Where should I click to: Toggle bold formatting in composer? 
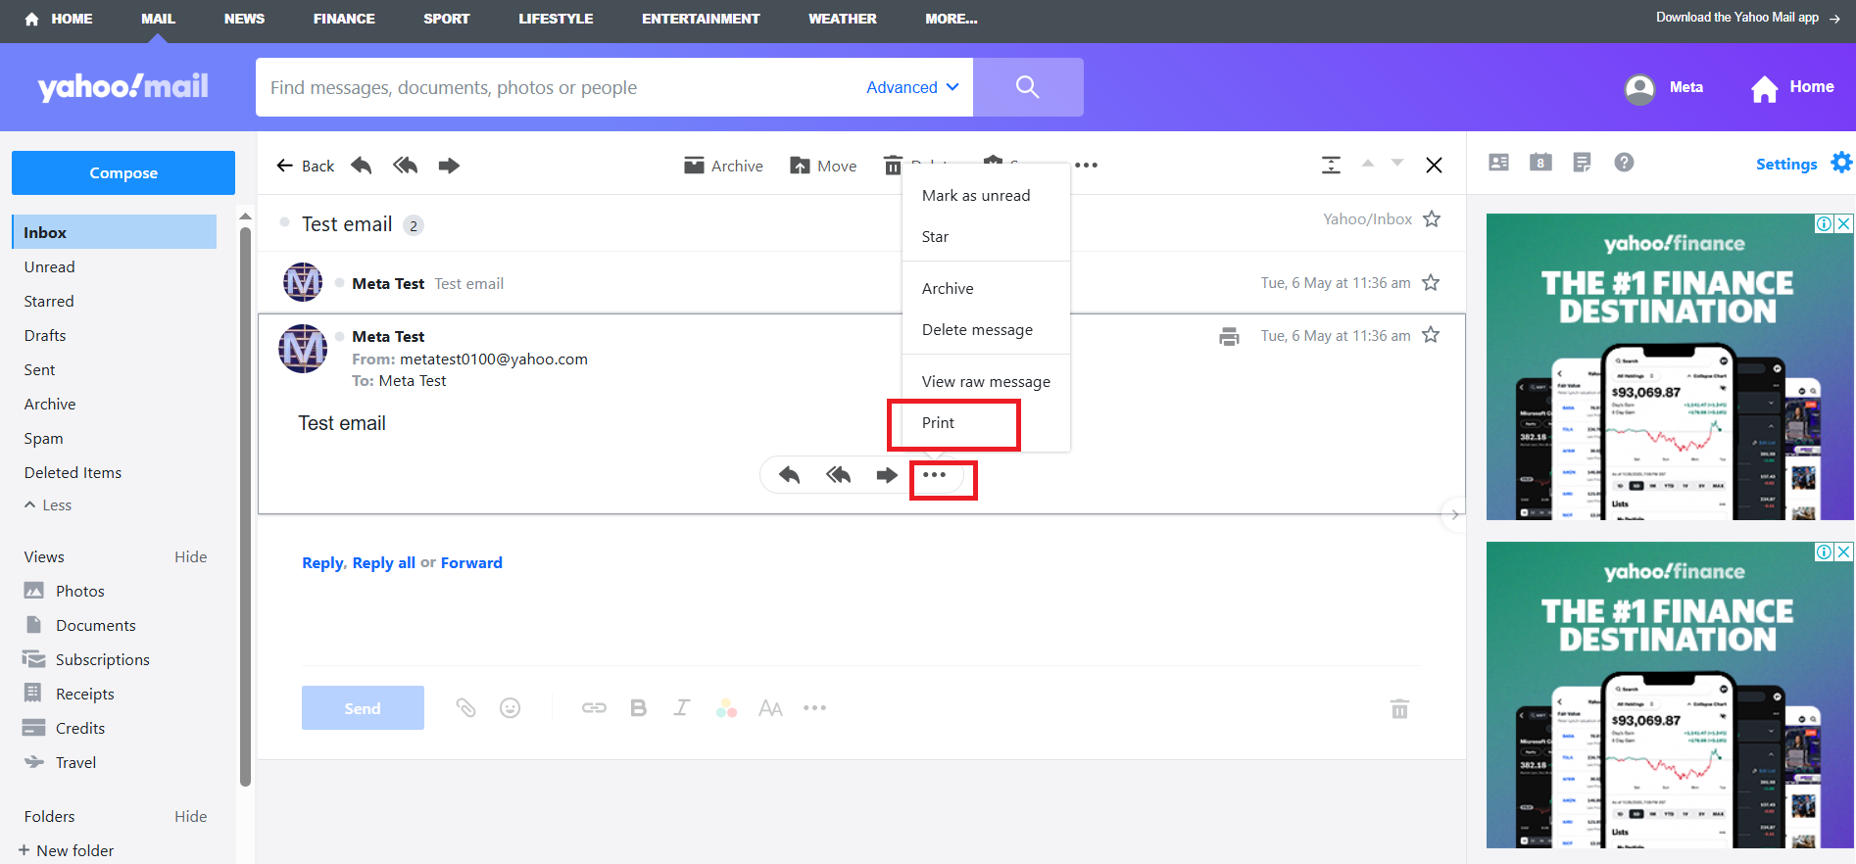click(638, 707)
